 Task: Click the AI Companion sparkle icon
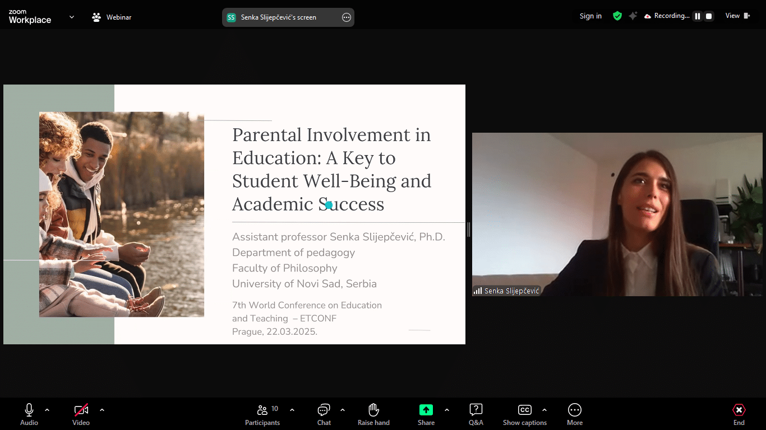click(633, 16)
